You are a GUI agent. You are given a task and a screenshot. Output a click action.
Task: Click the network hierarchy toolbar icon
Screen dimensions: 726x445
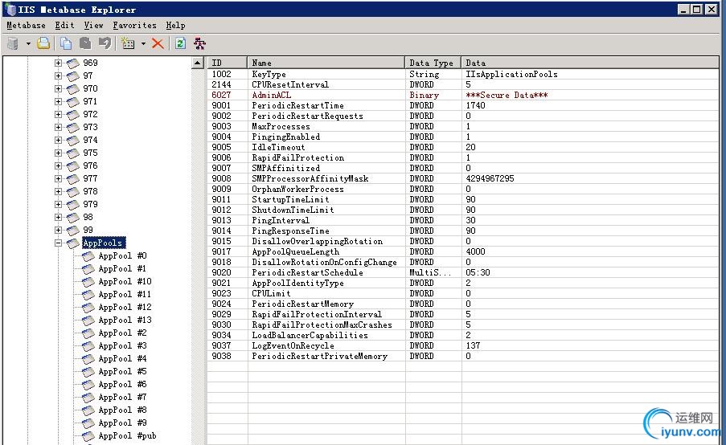(199, 43)
